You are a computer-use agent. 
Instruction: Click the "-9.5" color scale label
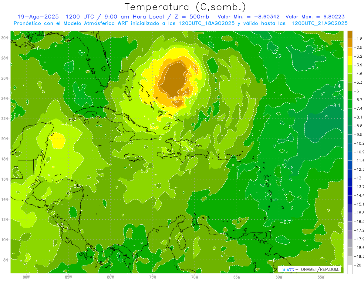click(x=359, y=135)
